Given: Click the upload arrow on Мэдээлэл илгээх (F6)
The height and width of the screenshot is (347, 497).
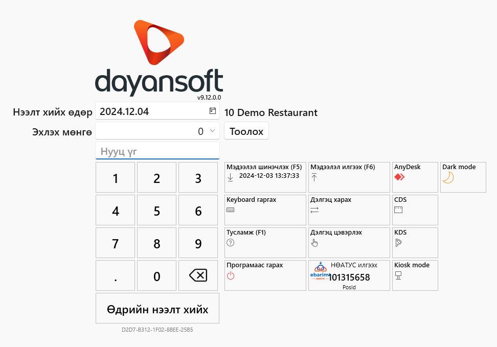Looking at the screenshot, I should pos(314,177).
